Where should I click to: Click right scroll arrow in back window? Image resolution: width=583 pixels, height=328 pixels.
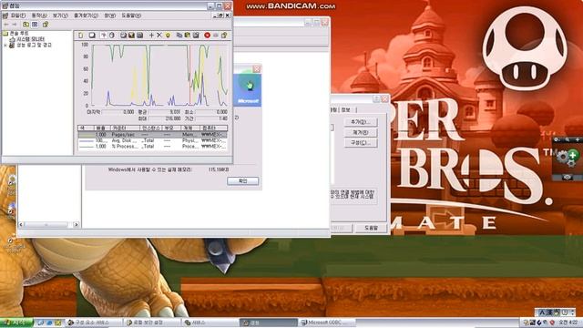[x=77, y=225]
